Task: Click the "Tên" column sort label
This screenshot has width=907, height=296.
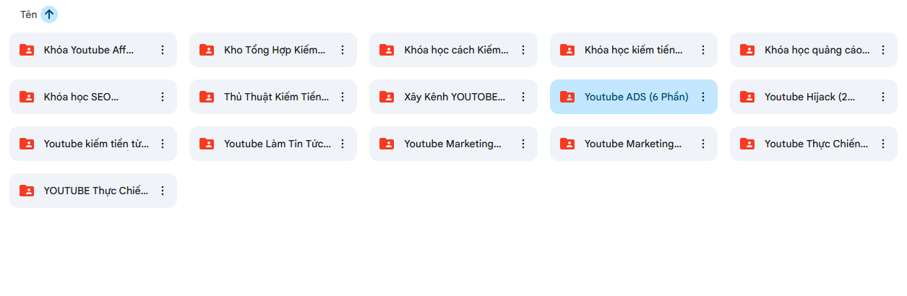Action: [x=29, y=14]
